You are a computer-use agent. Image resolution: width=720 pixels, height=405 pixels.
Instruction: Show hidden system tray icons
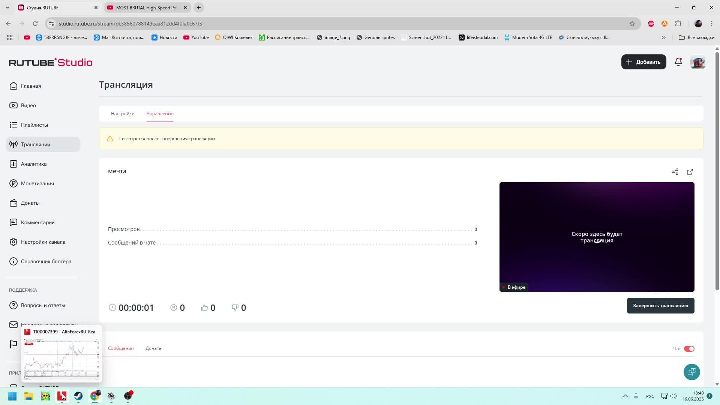pyautogui.click(x=625, y=396)
